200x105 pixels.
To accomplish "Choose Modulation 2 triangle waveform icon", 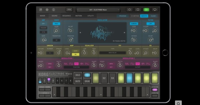I will click(137, 64).
